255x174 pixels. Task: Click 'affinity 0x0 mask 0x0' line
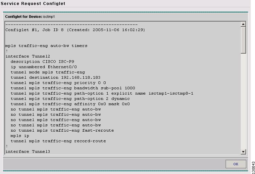(70, 104)
